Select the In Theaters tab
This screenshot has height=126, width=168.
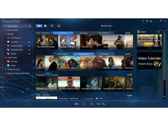63,33
